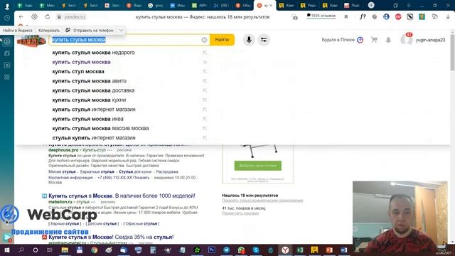Screen dimensions: 455x256
Task: Click the yandex.ru address bar
Action: (75, 17)
